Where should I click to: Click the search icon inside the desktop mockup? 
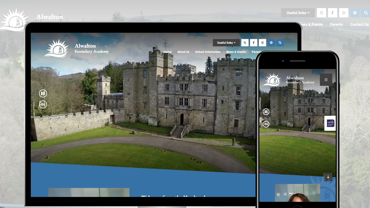pos(280,43)
